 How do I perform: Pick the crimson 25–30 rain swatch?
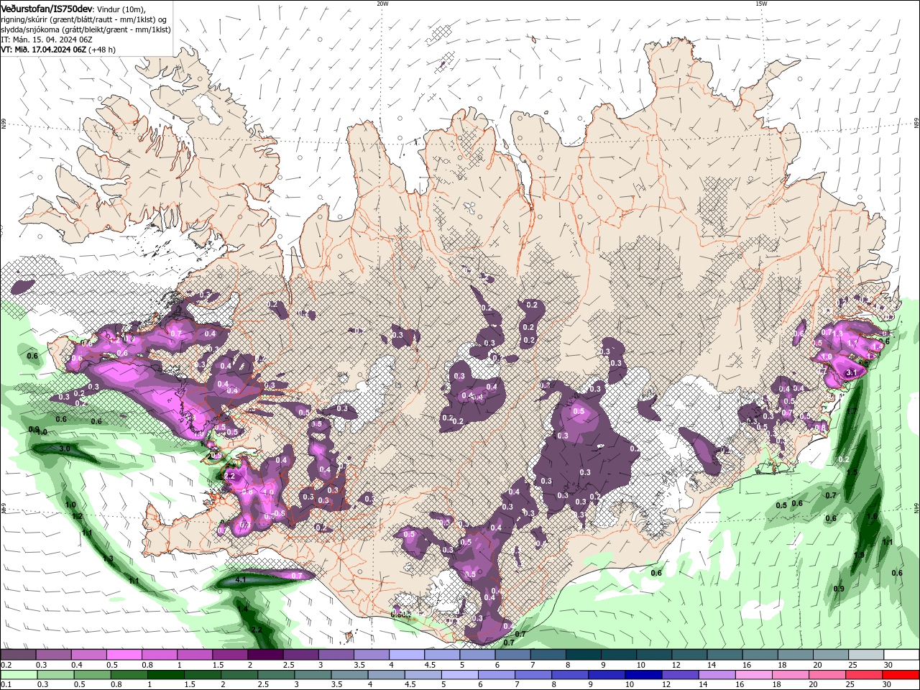click(864, 675)
